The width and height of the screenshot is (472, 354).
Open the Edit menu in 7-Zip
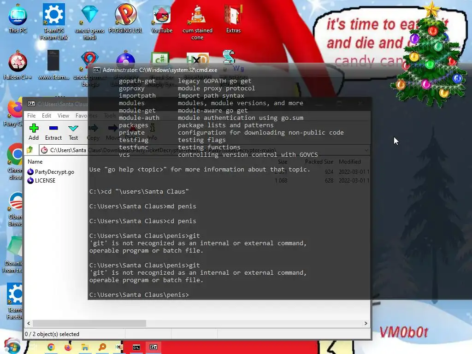point(47,116)
